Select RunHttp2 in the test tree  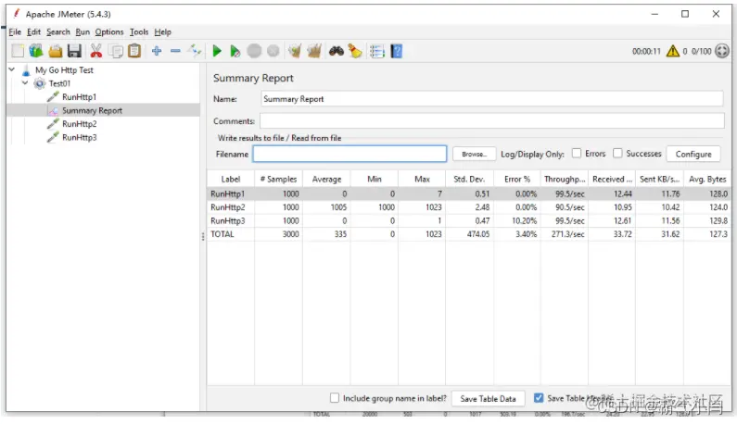80,124
